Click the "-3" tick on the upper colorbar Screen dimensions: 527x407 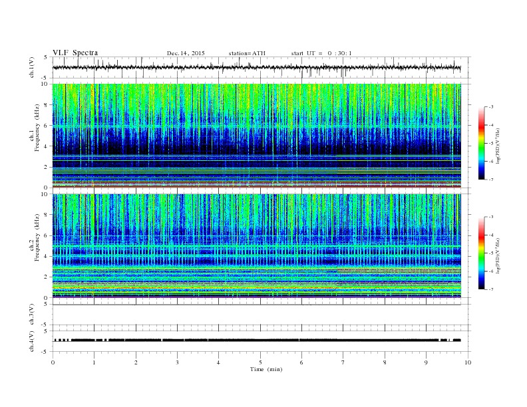click(491, 107)
